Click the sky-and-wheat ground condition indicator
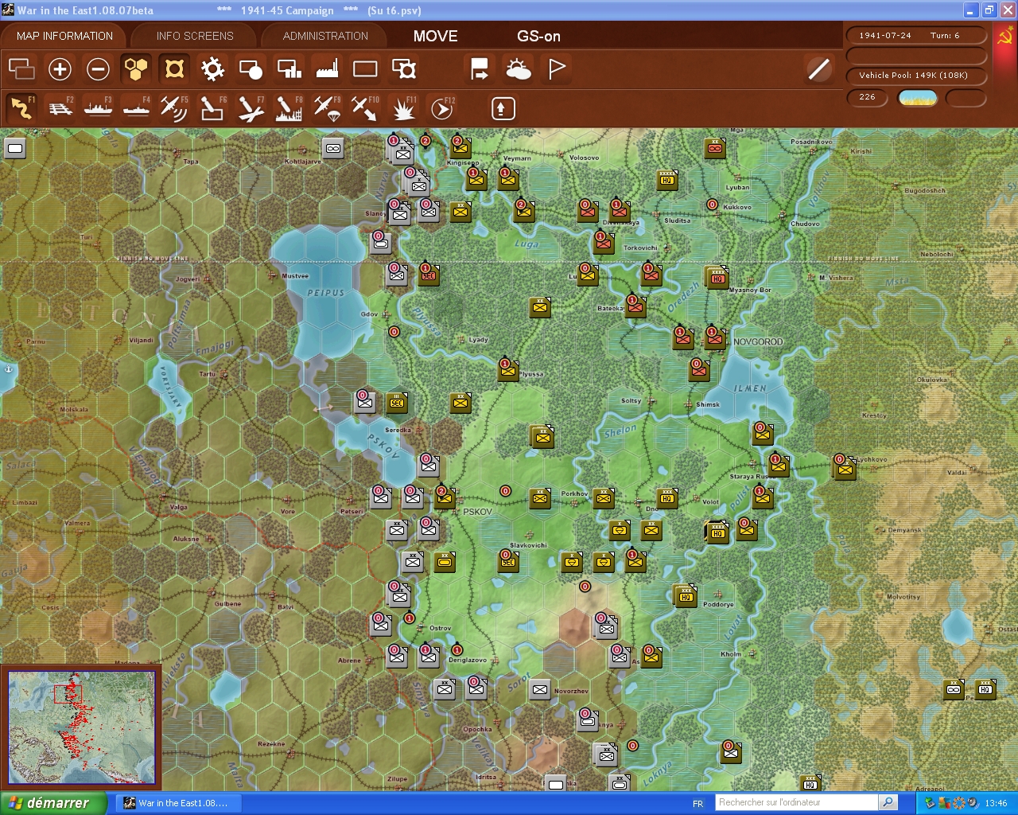The image size is (1018, 815). pos(917,98)
